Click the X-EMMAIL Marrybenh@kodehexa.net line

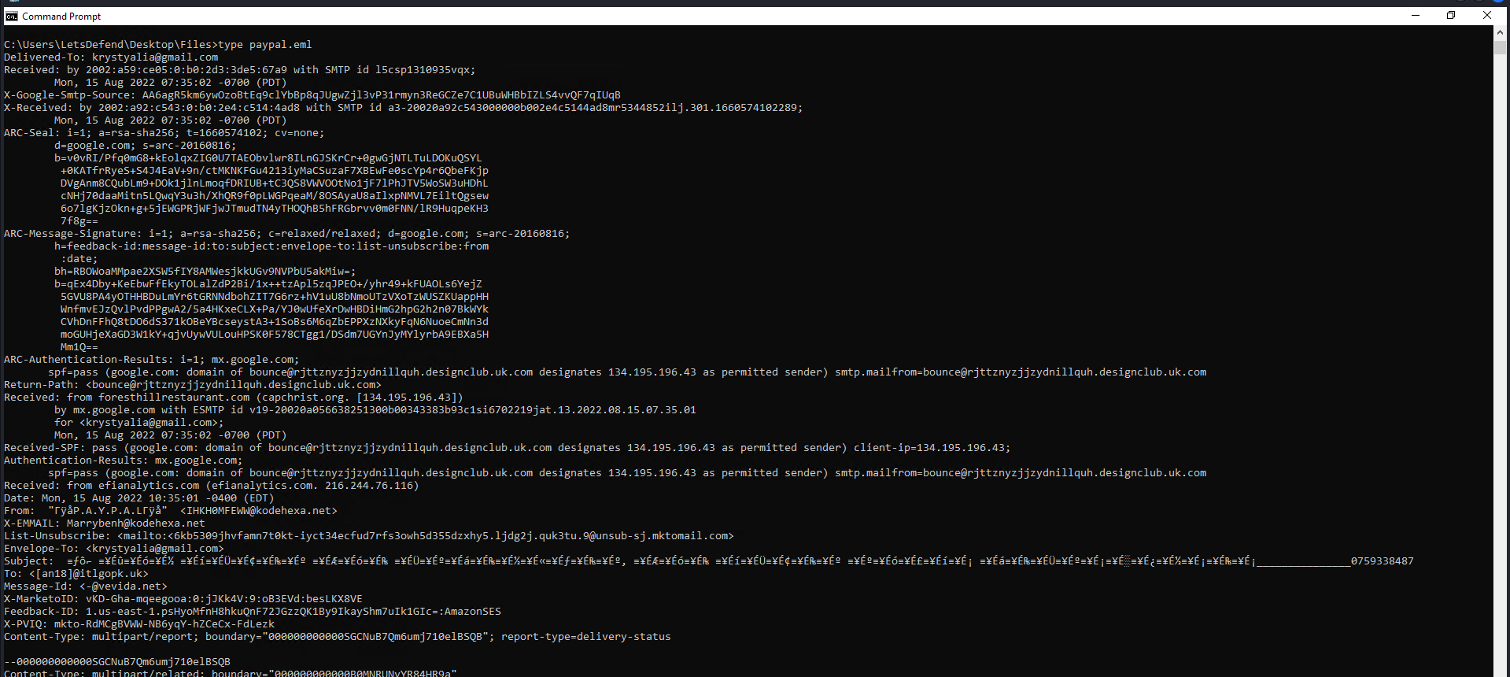click(x=105, y=523)
